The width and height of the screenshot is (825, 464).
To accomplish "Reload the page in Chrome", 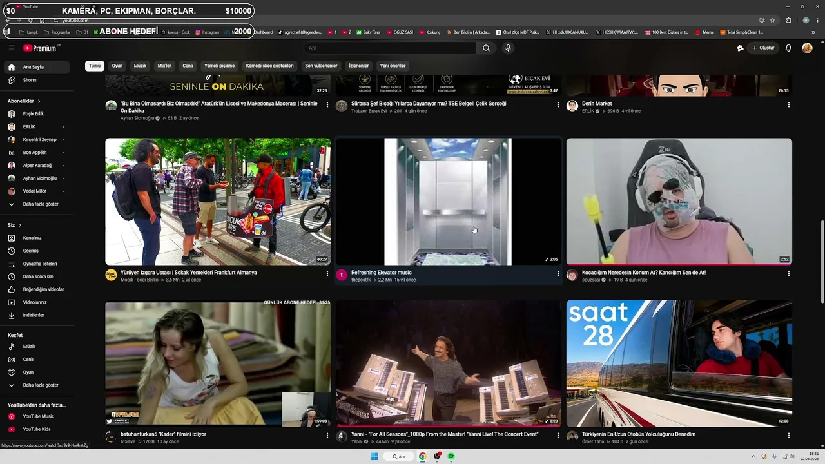I will 30,21.
